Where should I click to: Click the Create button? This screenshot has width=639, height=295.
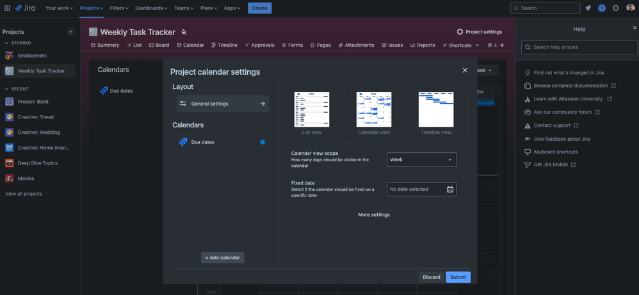click(259, 8)
